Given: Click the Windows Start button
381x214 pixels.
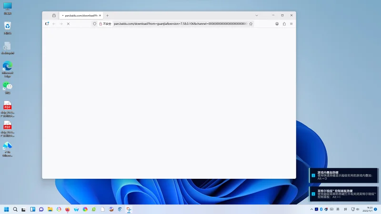Looking at the screenshot, I should coord(7,209).
